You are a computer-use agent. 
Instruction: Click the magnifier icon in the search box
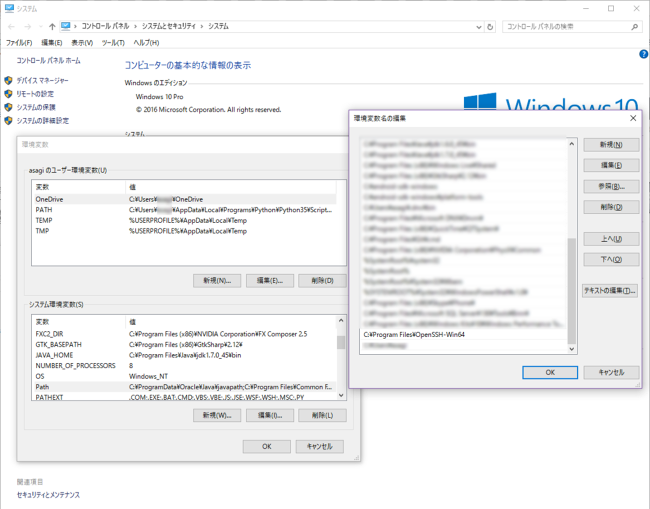click(634, 27)
